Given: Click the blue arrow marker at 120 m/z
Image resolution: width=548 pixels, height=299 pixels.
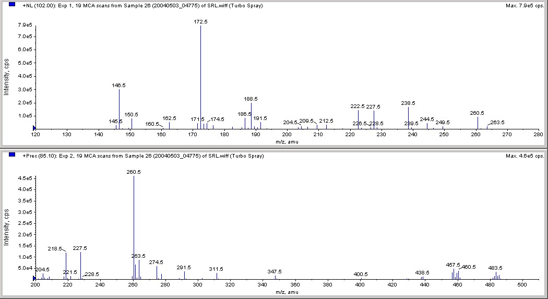Looking at the screenshot, I should (34, 128).
